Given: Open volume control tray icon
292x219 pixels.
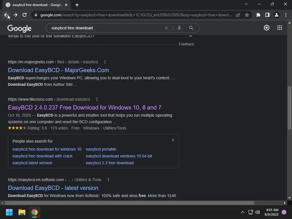Looking at the screenshot, I should 257,212.
